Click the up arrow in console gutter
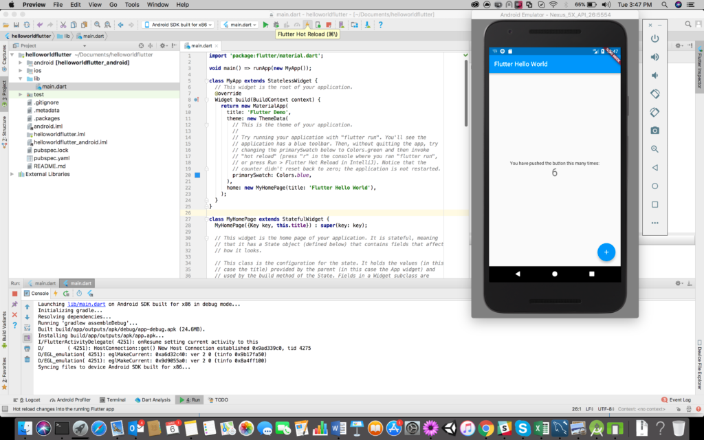This screenshot has height=440, width=704. [27, 307]
